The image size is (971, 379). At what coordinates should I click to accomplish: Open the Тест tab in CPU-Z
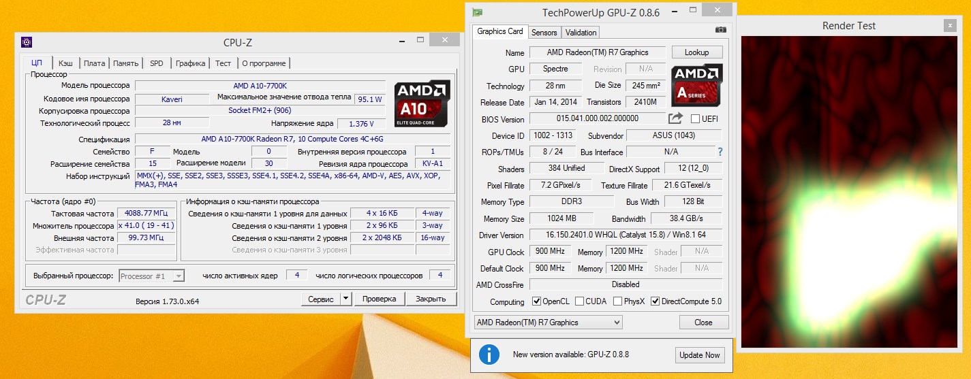(x=223, y=63)
